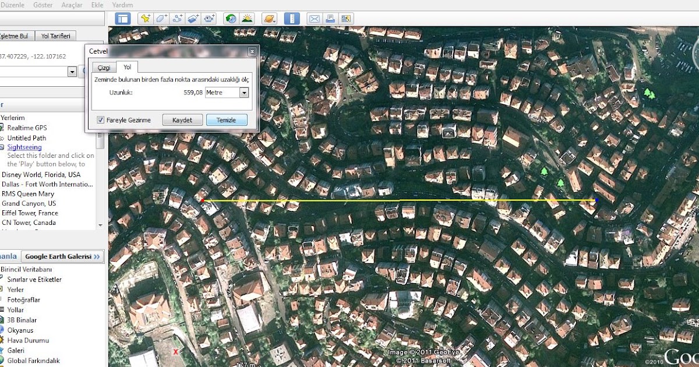The width and height of the screenshot is (699, 367).
Task: Click the blue end point of ruler line
Action: [x=596, y=200]
